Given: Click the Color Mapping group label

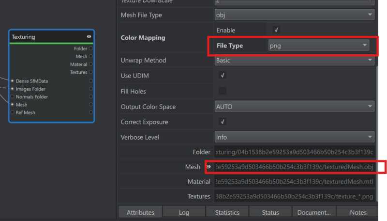Looking at the screenshot, I should tap(143, 38).
